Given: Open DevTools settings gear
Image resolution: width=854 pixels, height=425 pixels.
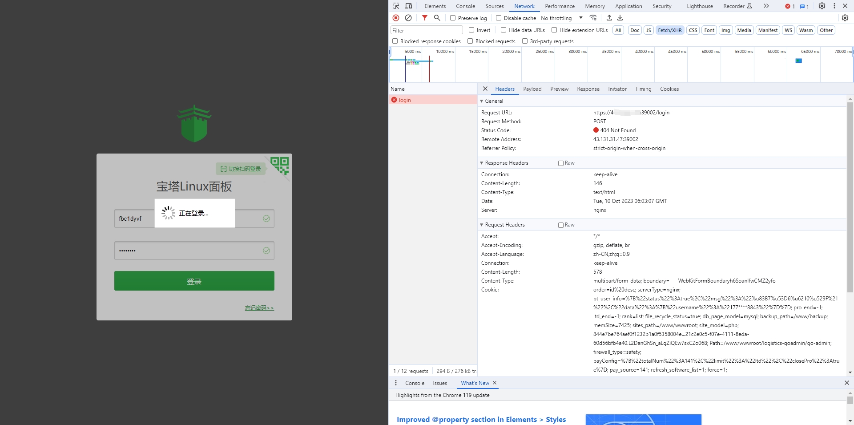Looking at the screenshot, I should point(822,6).
